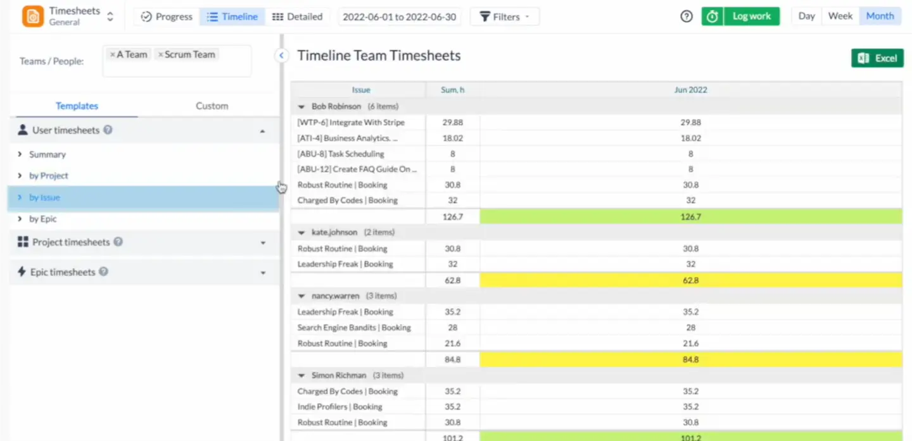Select the Month view option

click(880, 16)
